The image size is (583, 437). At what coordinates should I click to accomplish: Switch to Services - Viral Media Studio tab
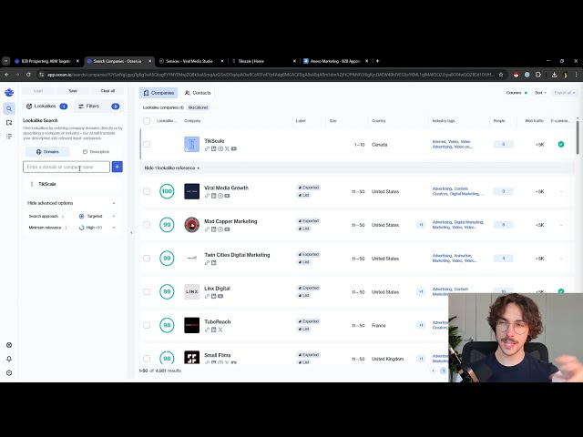pos(189,61)
